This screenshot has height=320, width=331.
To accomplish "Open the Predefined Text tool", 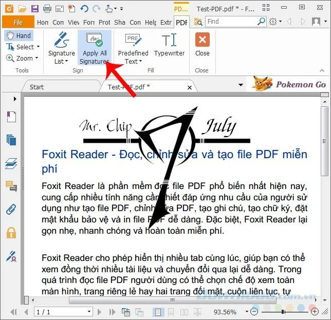I will [x=133, y=48].
